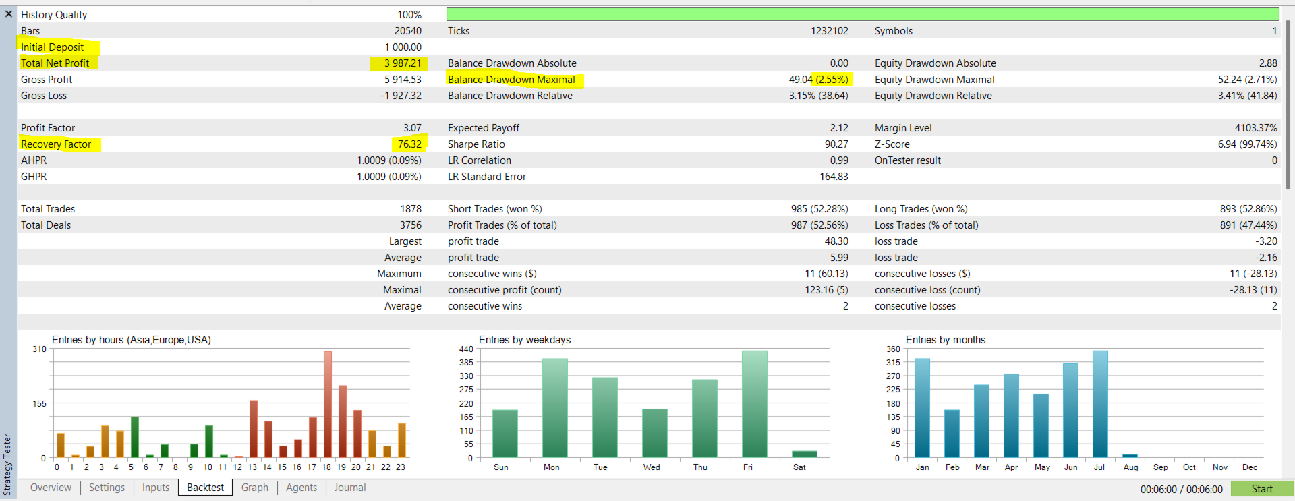Viewport: 1295px width, 501px height.
Task: Click the AHPR value 1.0009 (0.09%)
Action: pos(389,160)
